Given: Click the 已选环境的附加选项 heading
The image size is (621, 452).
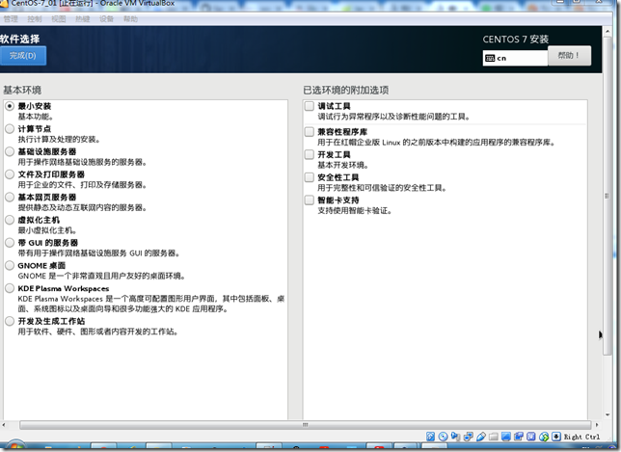Looking at the screenshot, I should click(346, 91).
